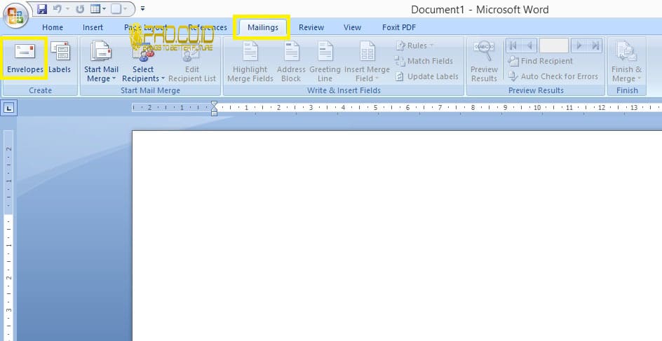The width and height of the screenshot is (662, 341).
Task: Open Insert Merge Field dropdown
Action: tap(367, 62)
